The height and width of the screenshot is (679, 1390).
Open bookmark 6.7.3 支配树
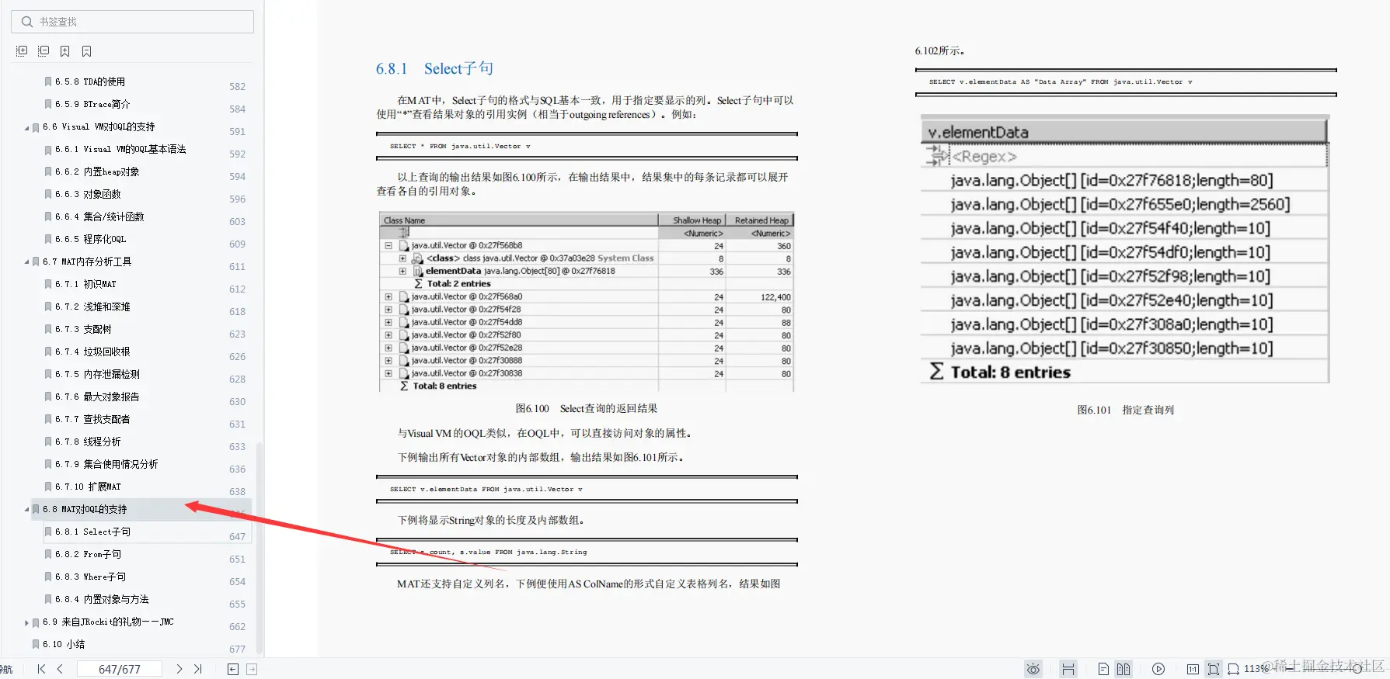point(83,329)
